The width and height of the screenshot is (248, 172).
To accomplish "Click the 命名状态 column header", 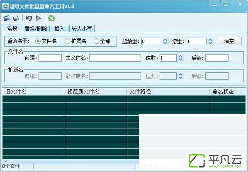I will click(x=228, y=92).
